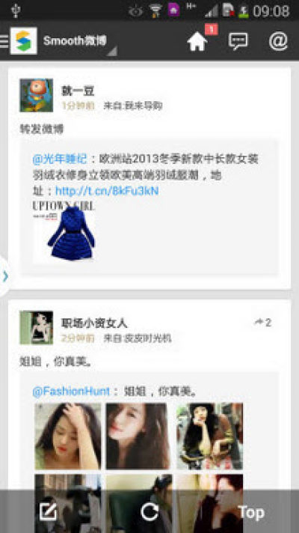Open the 职场小资女人 profile avatar
This screenshot has height=533, width=299.
(x=37, y=328)
